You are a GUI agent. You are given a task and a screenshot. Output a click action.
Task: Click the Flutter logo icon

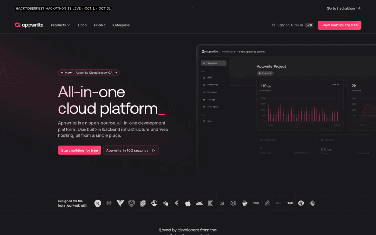(x=177, y=203)
